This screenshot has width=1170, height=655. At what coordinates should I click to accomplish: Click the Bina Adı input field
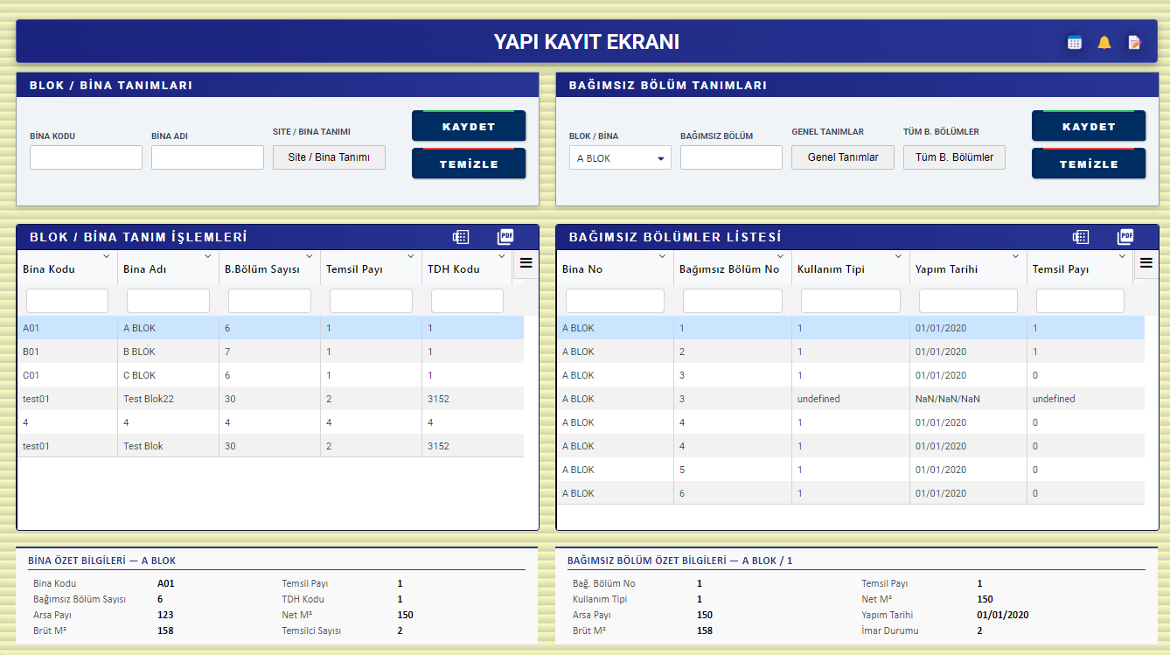coord(207,157)
